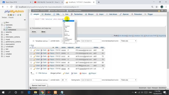
Task: Open File Explorer from taskbar
Action: click(x=35, y=92)
